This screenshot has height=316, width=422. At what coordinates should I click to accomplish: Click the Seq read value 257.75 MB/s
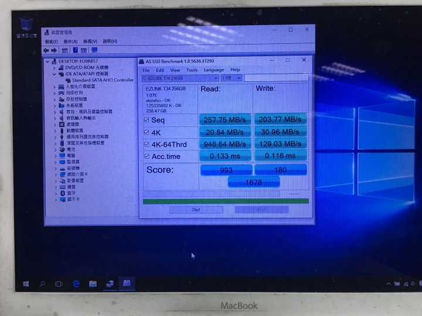click(224, 120)
